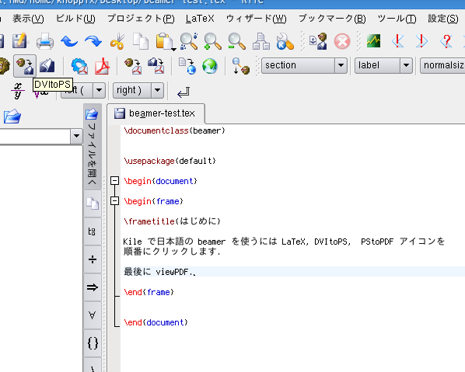
Task: Select the arrow symbols sidebar tab
Action: pos(93,287)
